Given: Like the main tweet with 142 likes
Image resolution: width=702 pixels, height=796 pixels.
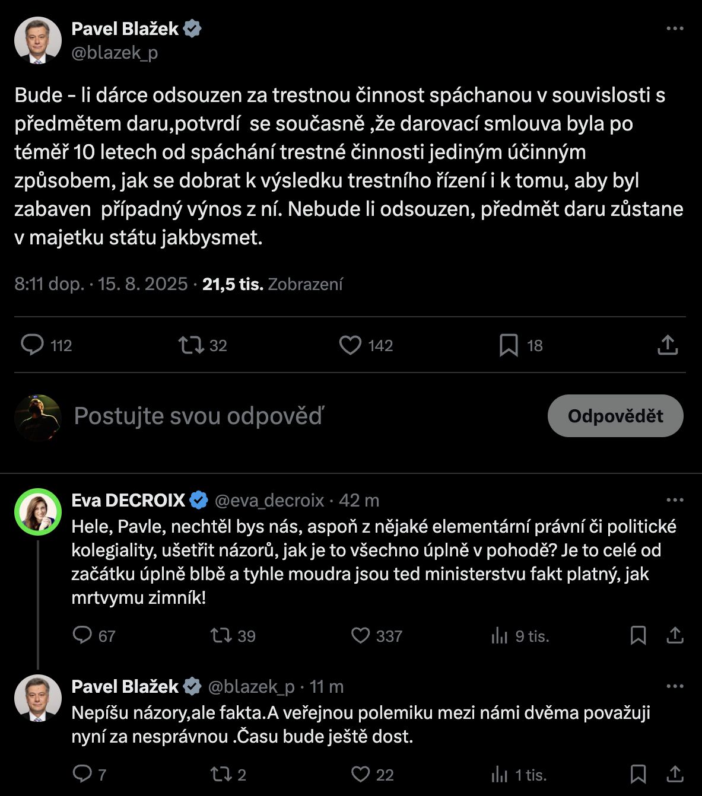Looking at the screenshot, I should coord(350,345).
